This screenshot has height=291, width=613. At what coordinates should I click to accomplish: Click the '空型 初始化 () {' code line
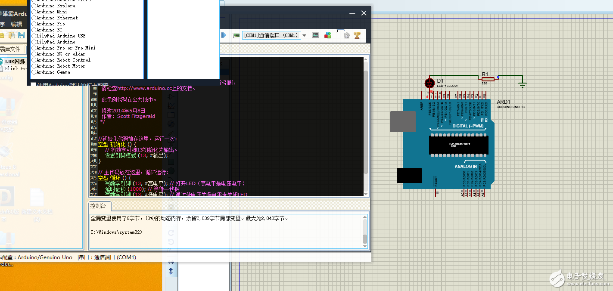(117, 145)
